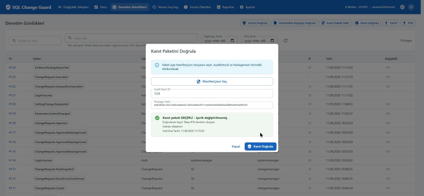Open Sürüm Paketleri page
Screen dimensions: 424x196
[197, 7]
